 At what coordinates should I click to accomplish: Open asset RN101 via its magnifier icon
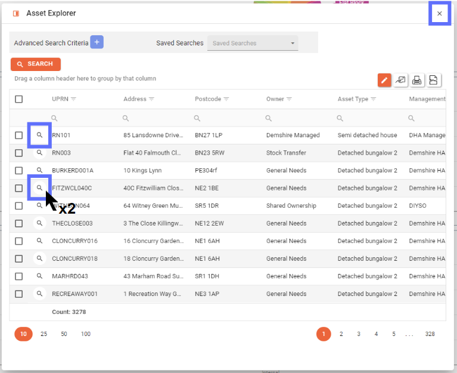click(39, 135)
